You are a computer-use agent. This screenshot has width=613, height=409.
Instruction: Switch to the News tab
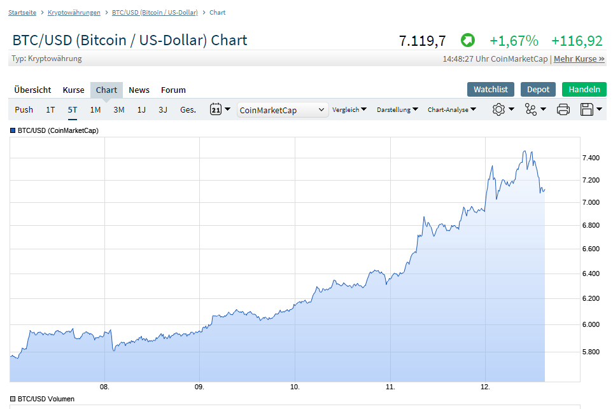tap(139, 90)
